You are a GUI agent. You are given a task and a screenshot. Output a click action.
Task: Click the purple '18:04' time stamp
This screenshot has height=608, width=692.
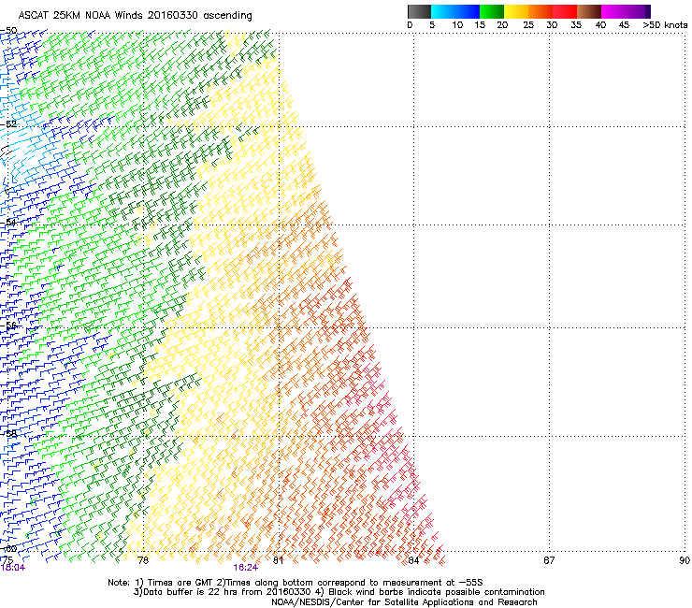(x=13, y=568)
